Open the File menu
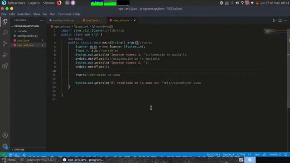 4,14
